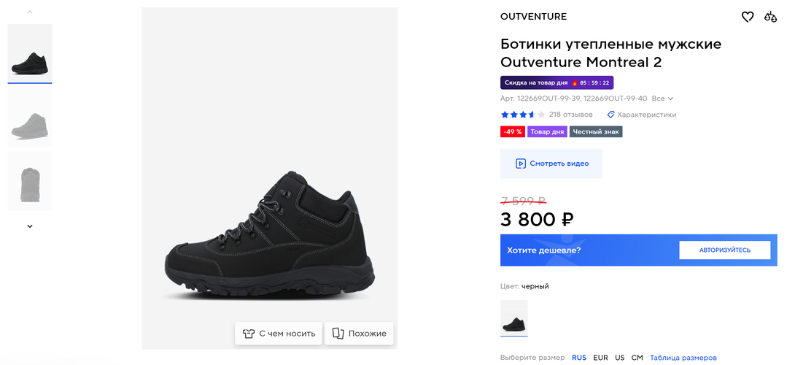Click the Товар дня badge
Screen dimensions: 795x365
(x=547, y=132)
